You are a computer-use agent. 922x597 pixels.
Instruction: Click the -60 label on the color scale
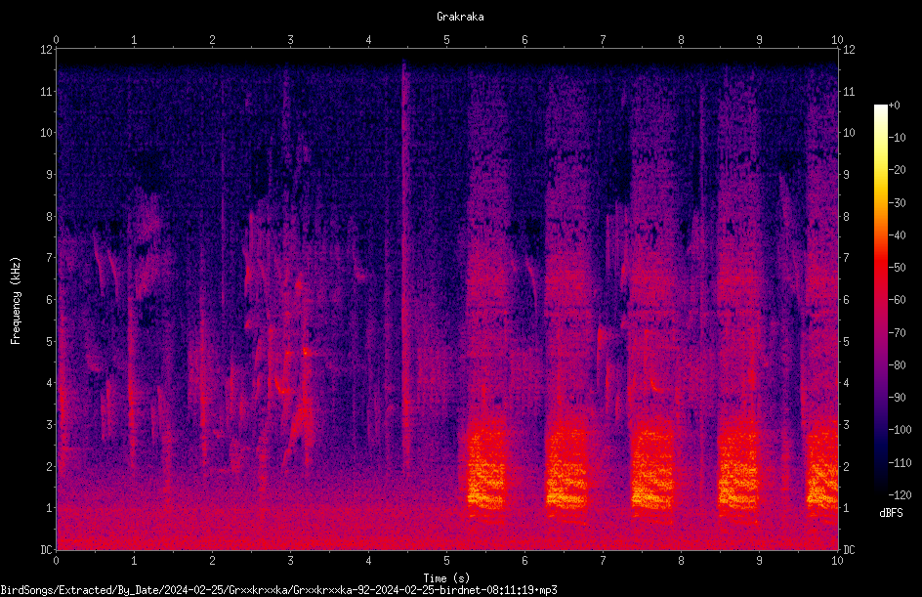coord(898,300)
